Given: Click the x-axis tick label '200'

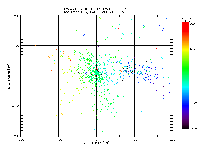Looking at the screenshot, I should pyautogui.click(x=173, y=140).
